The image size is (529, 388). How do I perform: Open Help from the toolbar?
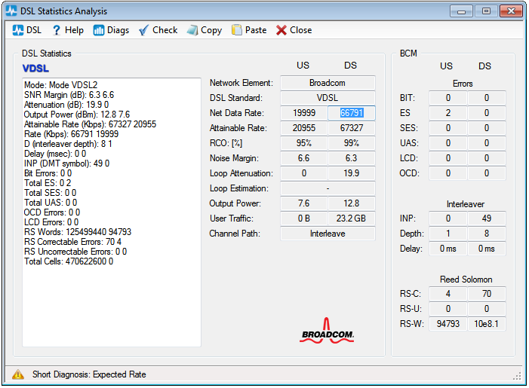(x=56, y=30)
